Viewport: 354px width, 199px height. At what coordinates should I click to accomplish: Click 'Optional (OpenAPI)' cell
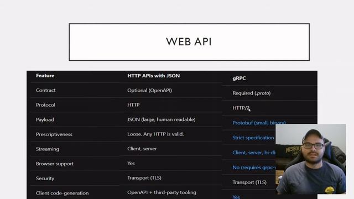click(150, 90)
